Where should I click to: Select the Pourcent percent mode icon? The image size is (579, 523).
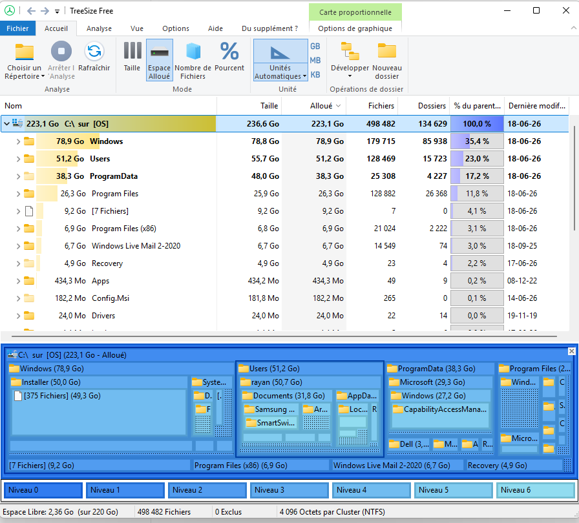pos(229,51)
